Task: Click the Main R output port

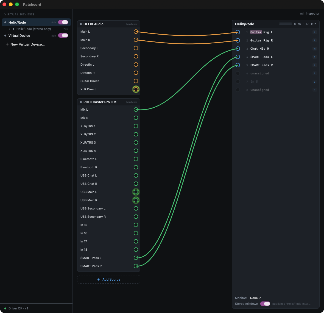Action: point(136,40)
